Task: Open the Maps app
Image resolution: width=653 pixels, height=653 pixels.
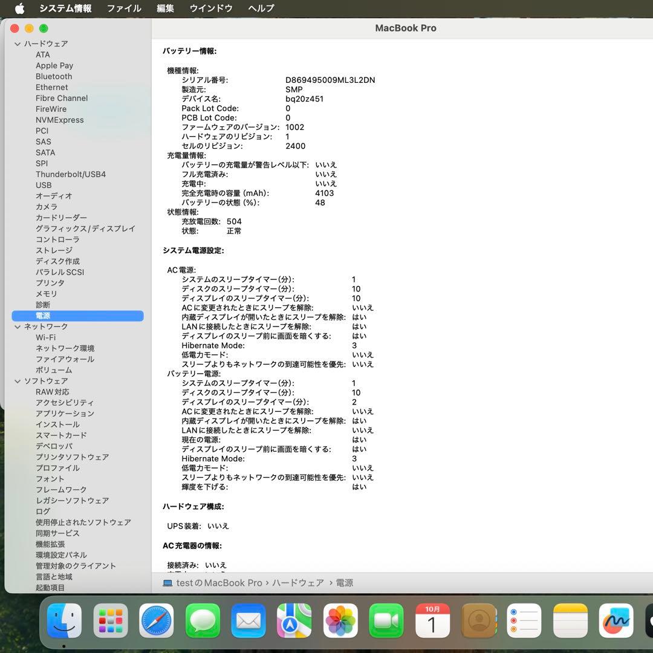Action: [x=294, y=620]
